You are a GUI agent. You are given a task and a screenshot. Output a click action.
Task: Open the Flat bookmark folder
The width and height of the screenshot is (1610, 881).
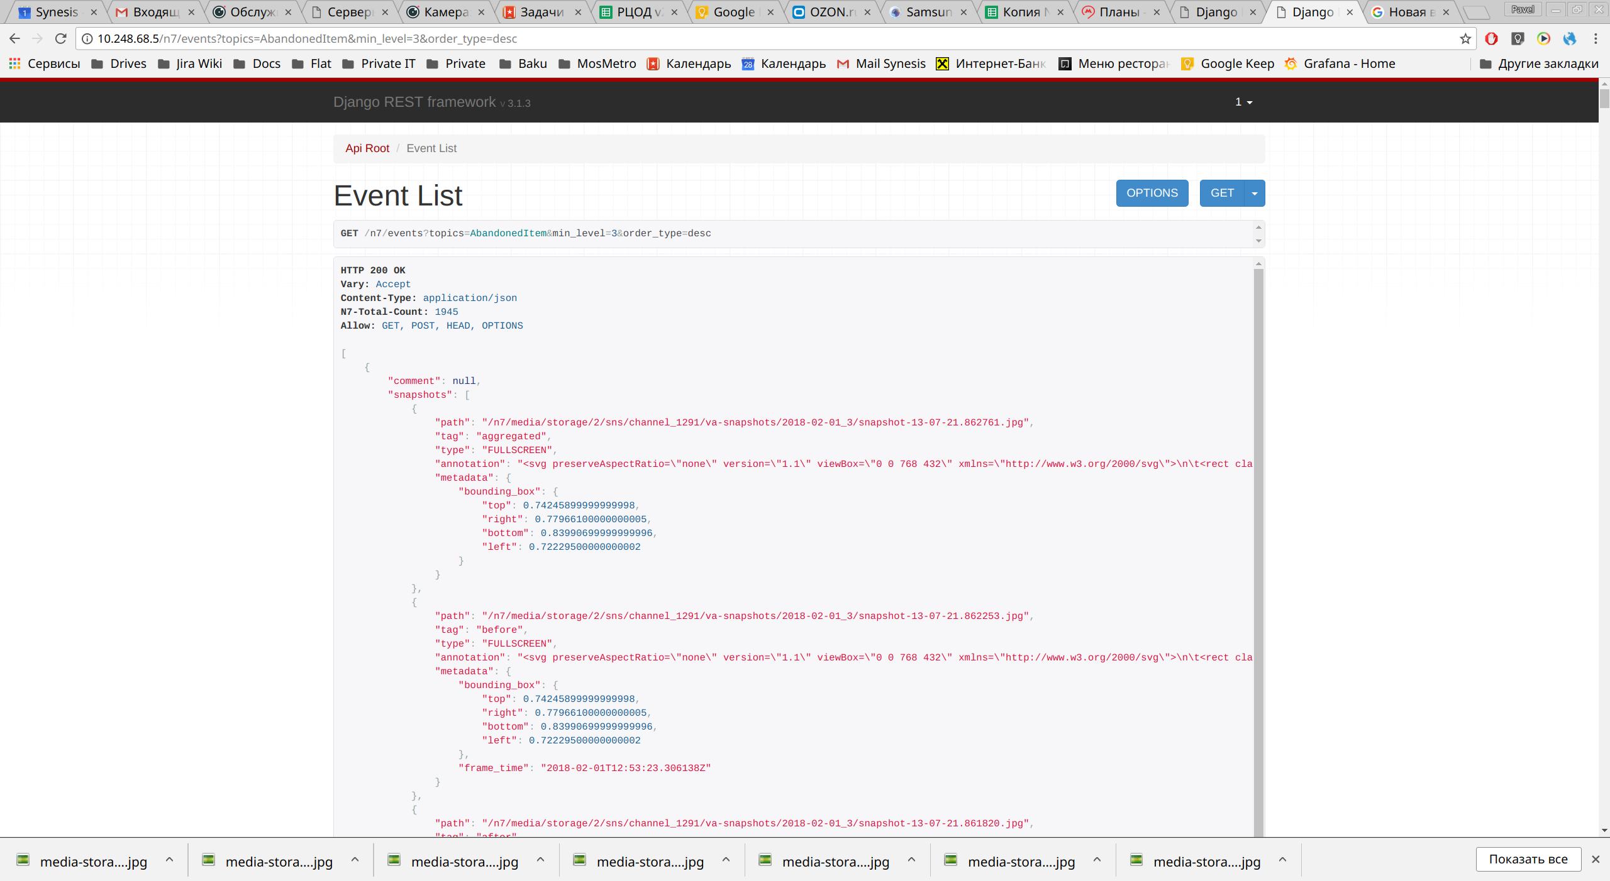click(x=312, y=63)
